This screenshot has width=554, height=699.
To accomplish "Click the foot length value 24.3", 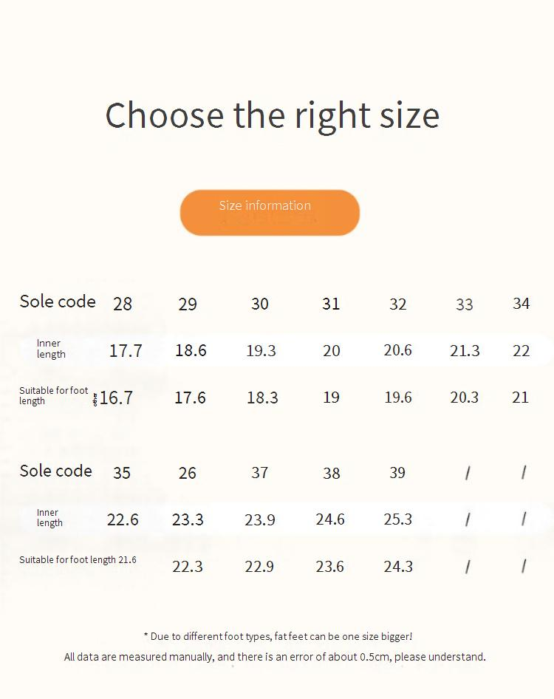I will (x=397, y=567).
